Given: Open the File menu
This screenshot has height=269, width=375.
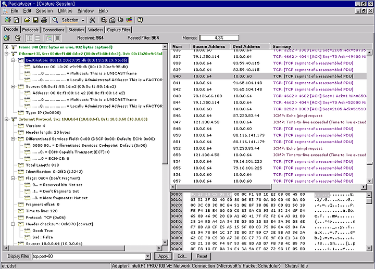Looking at the screenshot, I should pyautogui.click(x=15, y=11).
